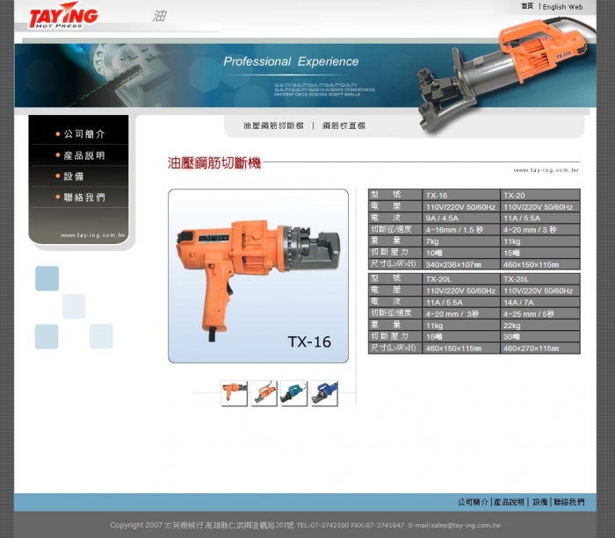Click the large TX-16 product image
Viewport: 615px width, 538px height.
coord(258,276)
